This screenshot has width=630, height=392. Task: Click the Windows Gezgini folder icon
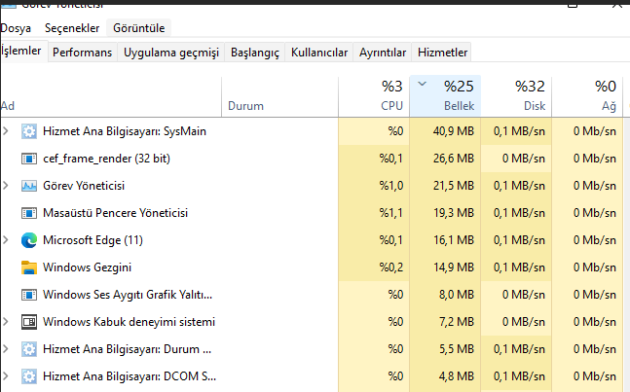(x=29, y=267)
